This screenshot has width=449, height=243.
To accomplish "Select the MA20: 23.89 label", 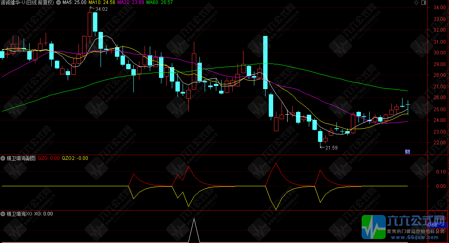I will click(131, 2).
